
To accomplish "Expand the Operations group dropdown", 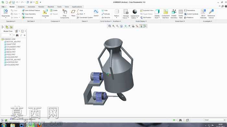I will click(x=11, y=21).
